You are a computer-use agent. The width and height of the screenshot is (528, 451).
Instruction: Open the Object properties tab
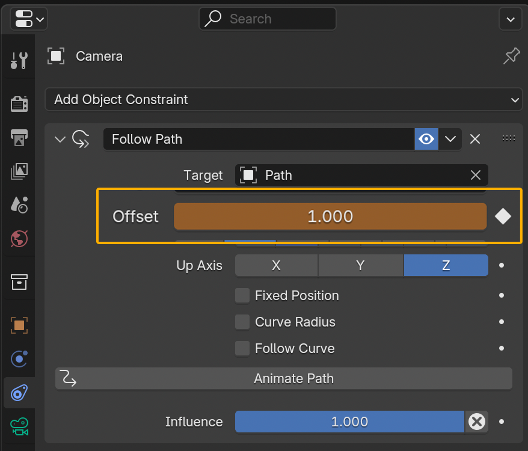[x=19, y=325]
